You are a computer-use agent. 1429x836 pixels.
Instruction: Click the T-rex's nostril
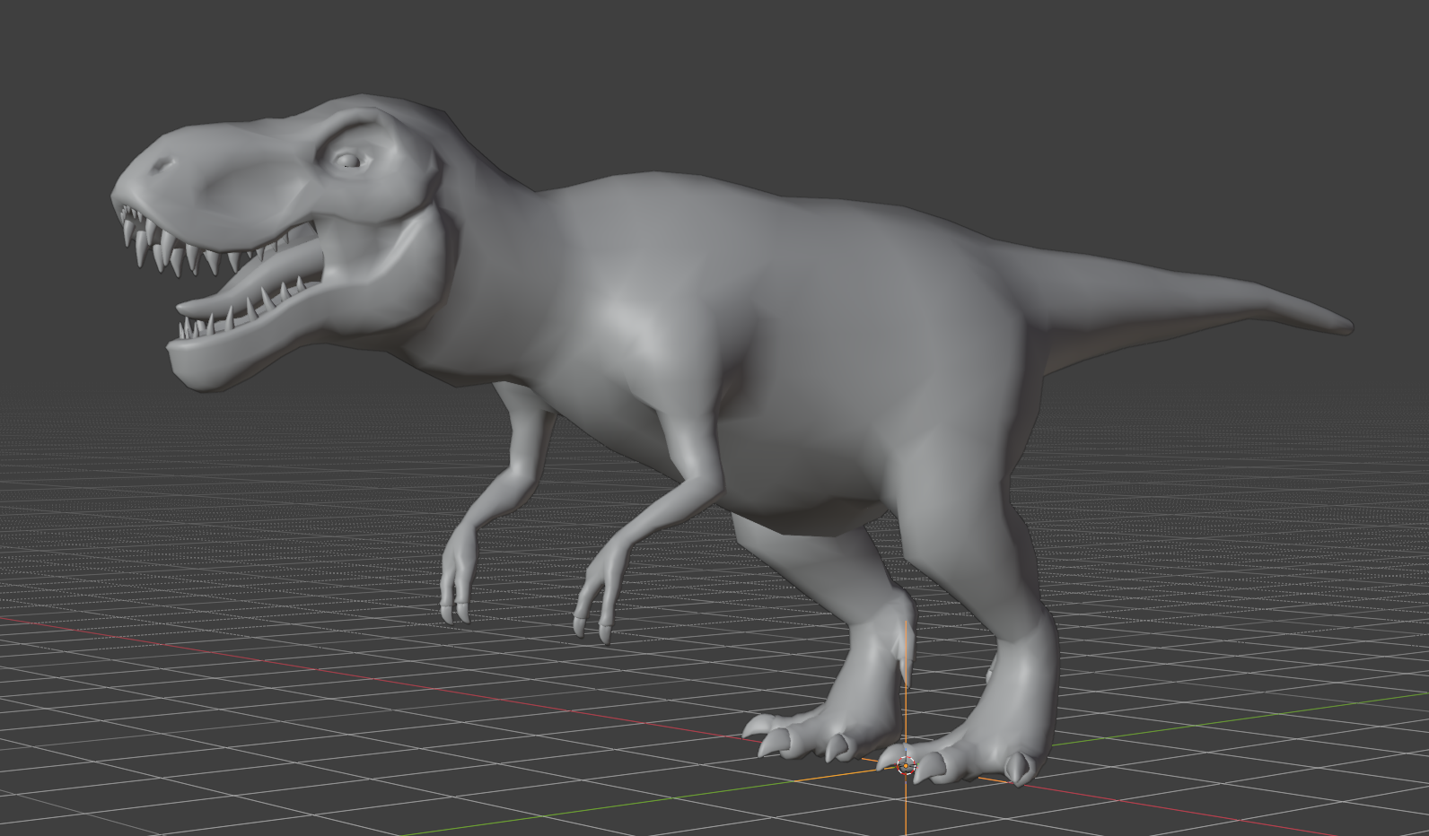162,166
